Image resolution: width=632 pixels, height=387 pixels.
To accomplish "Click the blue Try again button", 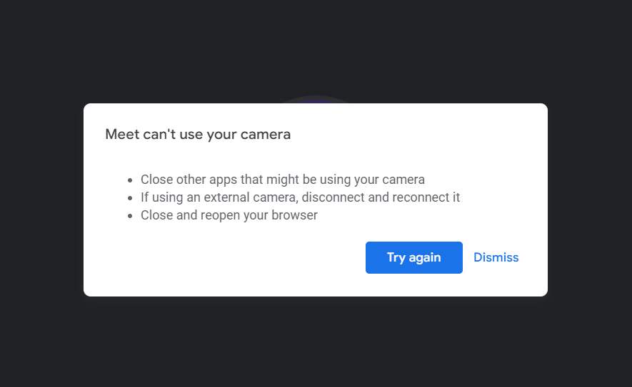I will (x=413, y=257).
